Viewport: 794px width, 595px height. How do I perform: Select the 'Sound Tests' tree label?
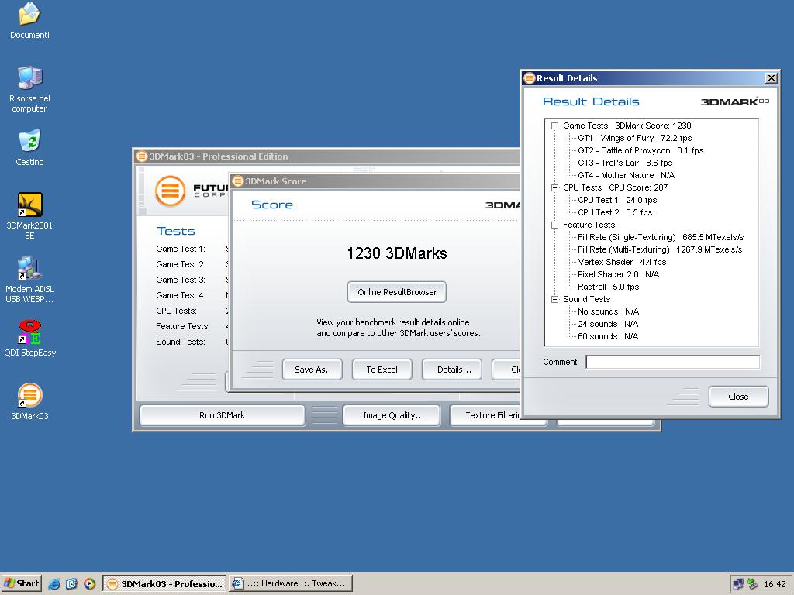[586, 299]
